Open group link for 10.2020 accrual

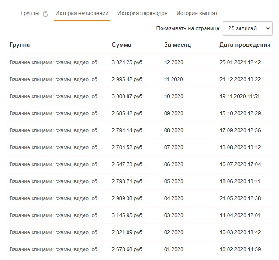56,96
